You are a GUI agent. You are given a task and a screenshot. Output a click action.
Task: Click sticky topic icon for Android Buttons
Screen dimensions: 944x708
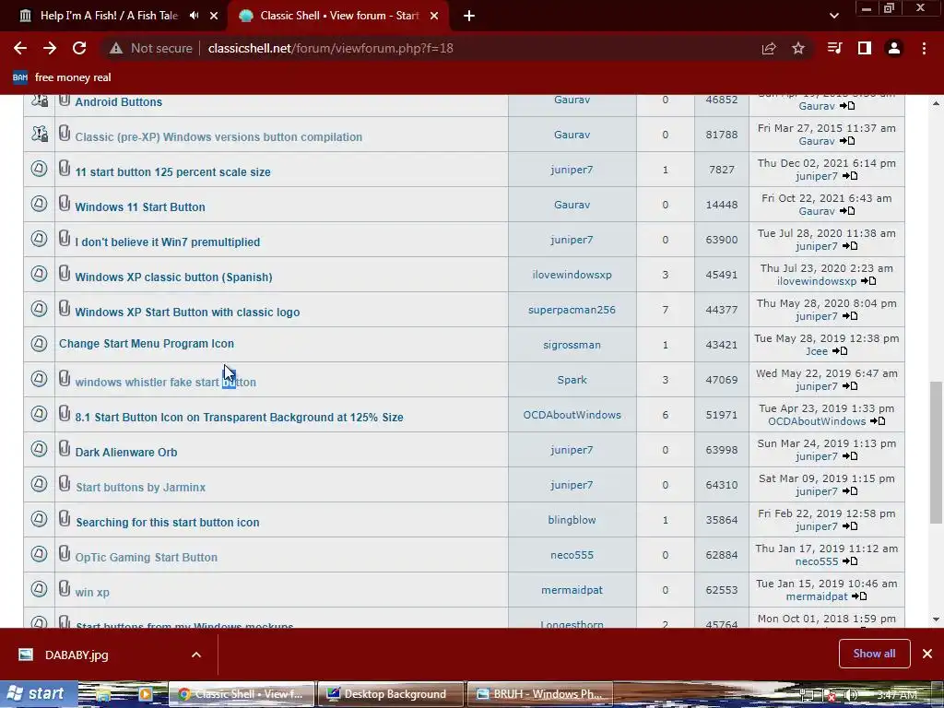tap(39, 100)
